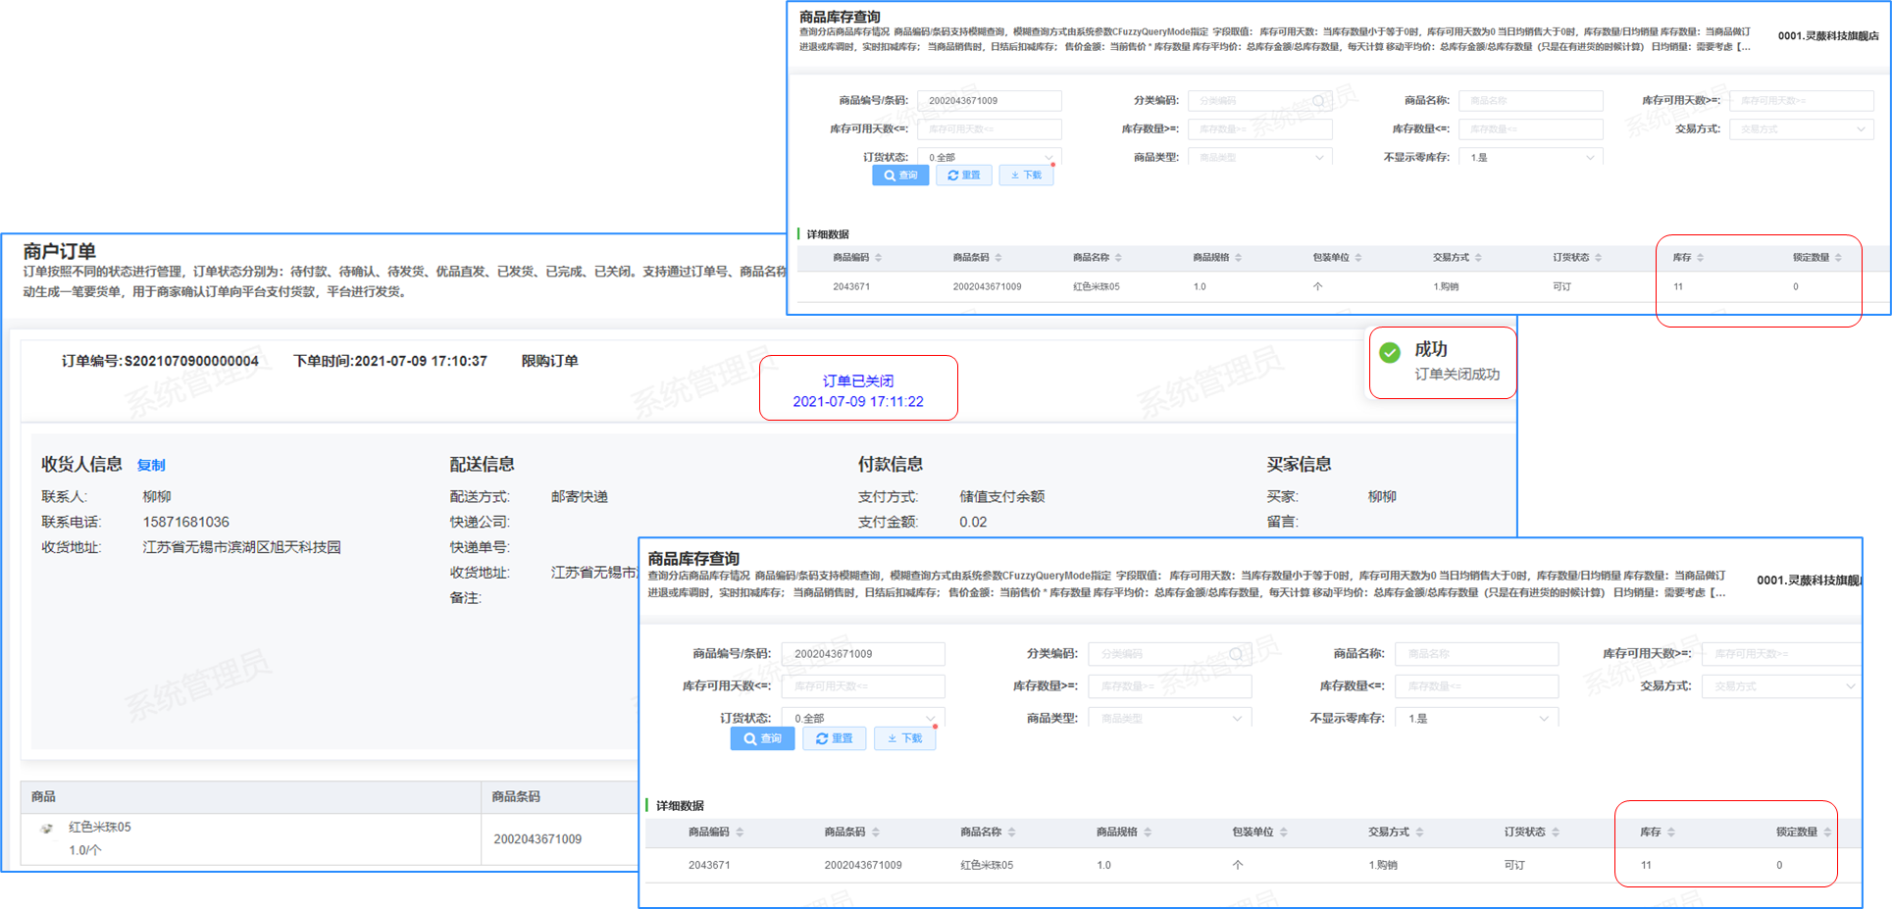
Task: Sort by 商品名称 in upper inventory window
Action: (1118, 258)
